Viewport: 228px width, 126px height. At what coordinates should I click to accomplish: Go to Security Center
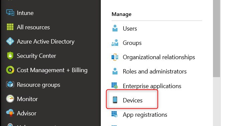pyautogui.click(x=36, y=56)
